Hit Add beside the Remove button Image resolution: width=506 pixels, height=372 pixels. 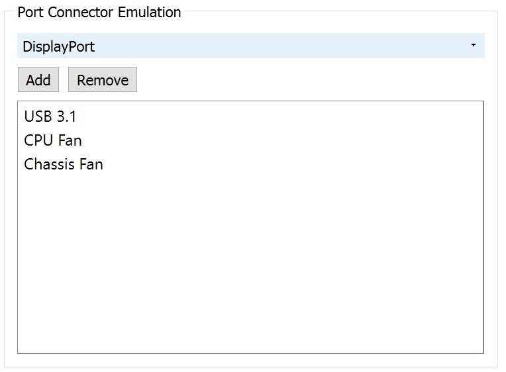point(38,80)
